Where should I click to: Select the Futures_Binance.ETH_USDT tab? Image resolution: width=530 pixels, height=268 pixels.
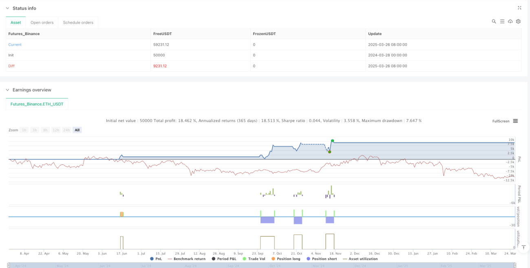[x=37, y=104]
